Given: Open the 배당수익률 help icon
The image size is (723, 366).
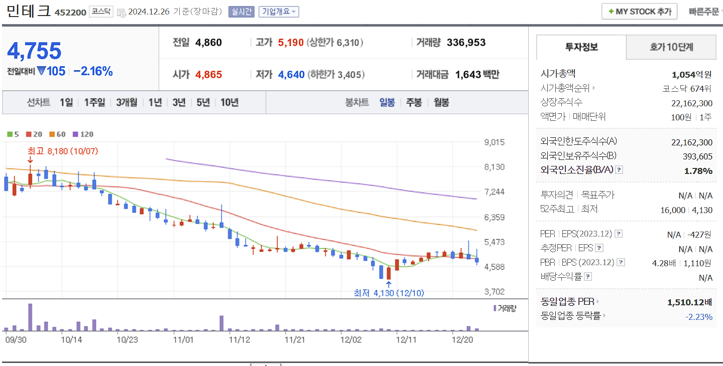Looking at the screenshot, I should pyautogui.click(x=587, y=276).
